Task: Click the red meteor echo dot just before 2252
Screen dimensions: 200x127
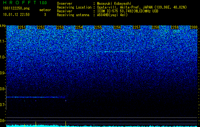Action: (36, 101)
